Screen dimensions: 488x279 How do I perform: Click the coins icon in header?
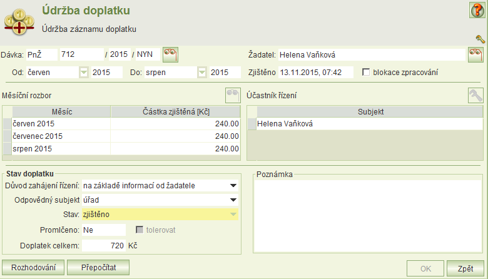[x=19, y=22]
